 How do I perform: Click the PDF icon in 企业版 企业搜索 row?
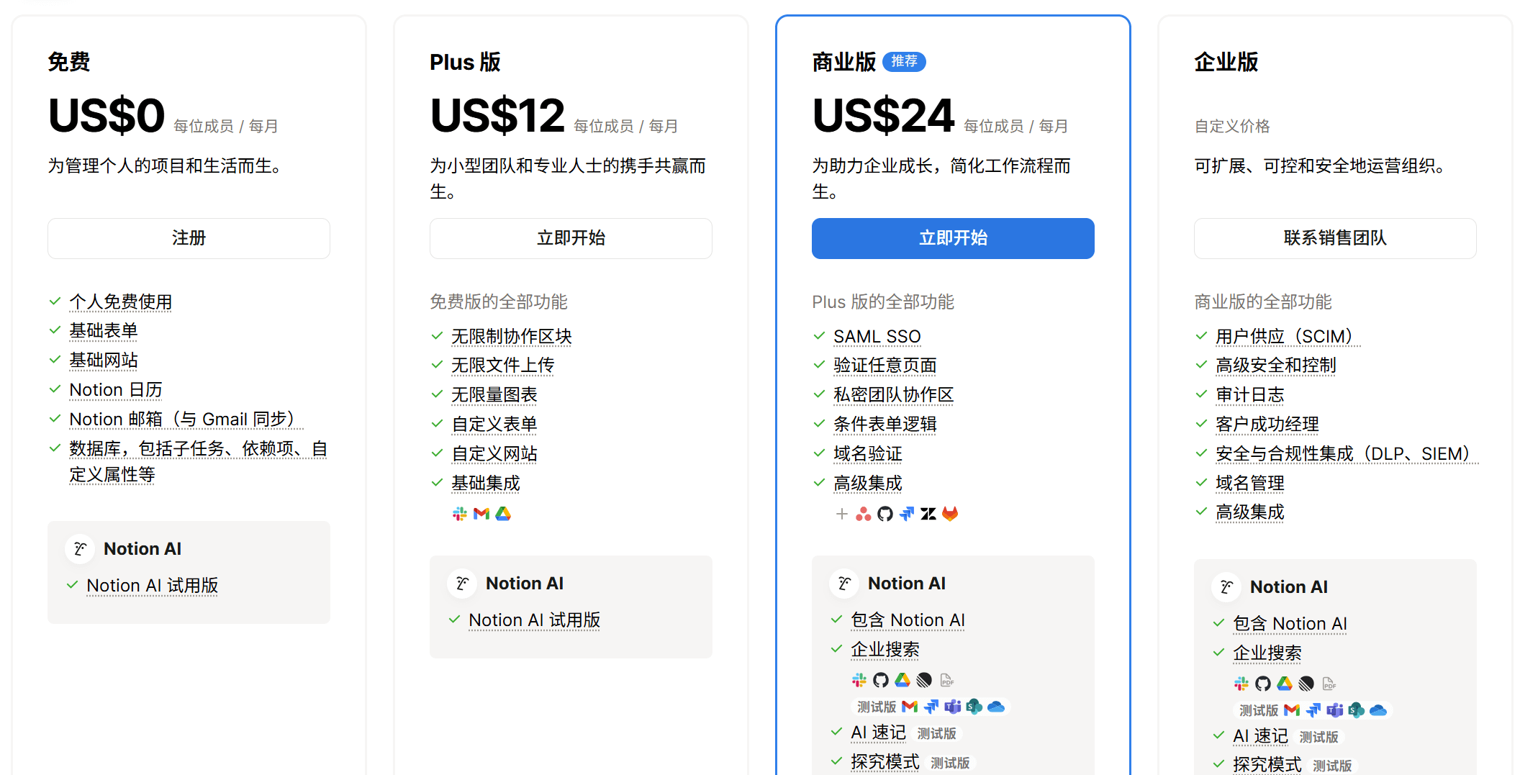1329,684
